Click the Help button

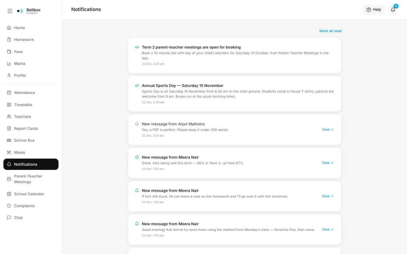pos(374,10)
